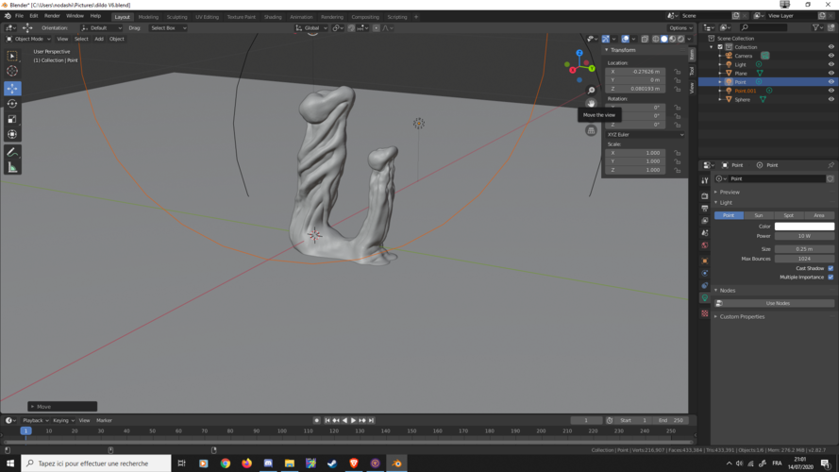Toggle Collection exclude checkbox in outliner
839x472 pixels.
[720, 47]
